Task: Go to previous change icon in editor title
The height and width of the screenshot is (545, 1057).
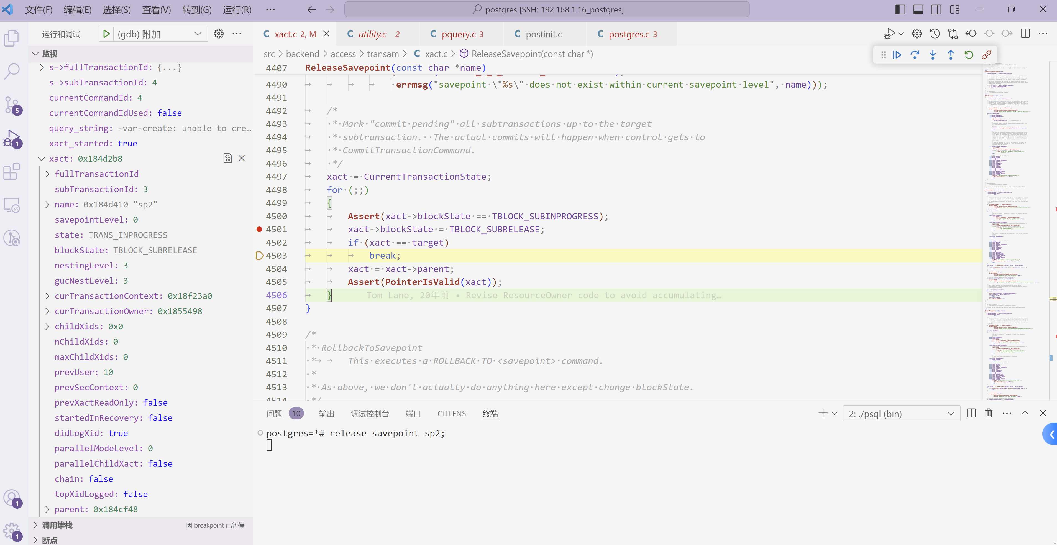Action: click(x=971, y=34)
